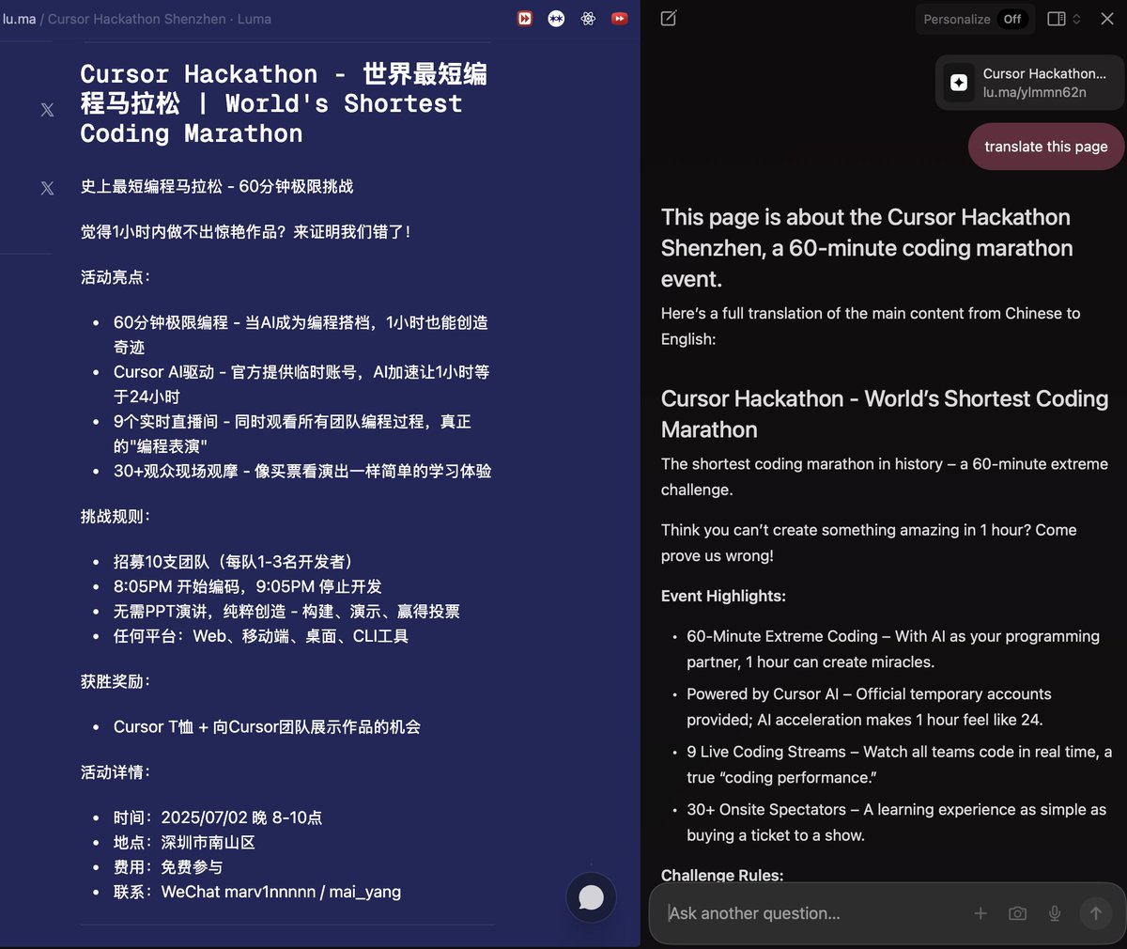
Task: Click the 'Event Highlights:' heading in translation
Action: (x=723, y=596)
